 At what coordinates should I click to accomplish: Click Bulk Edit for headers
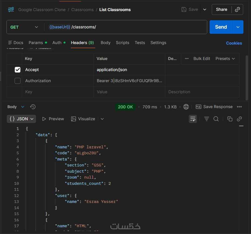(x=202, y=59)
